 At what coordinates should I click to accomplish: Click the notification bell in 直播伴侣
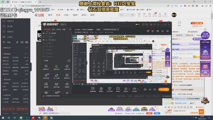tap(162, 31)
